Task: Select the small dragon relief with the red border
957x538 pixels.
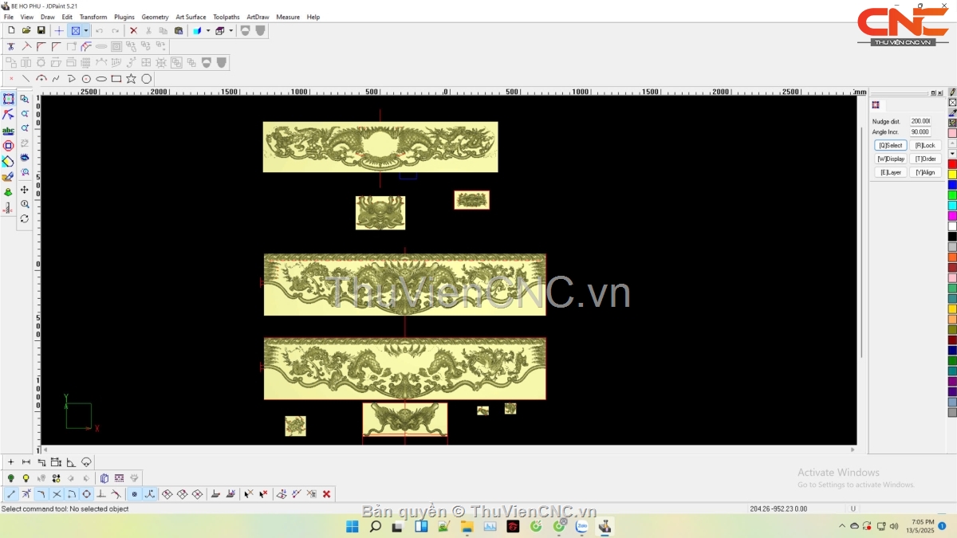Action: [472, 200]
